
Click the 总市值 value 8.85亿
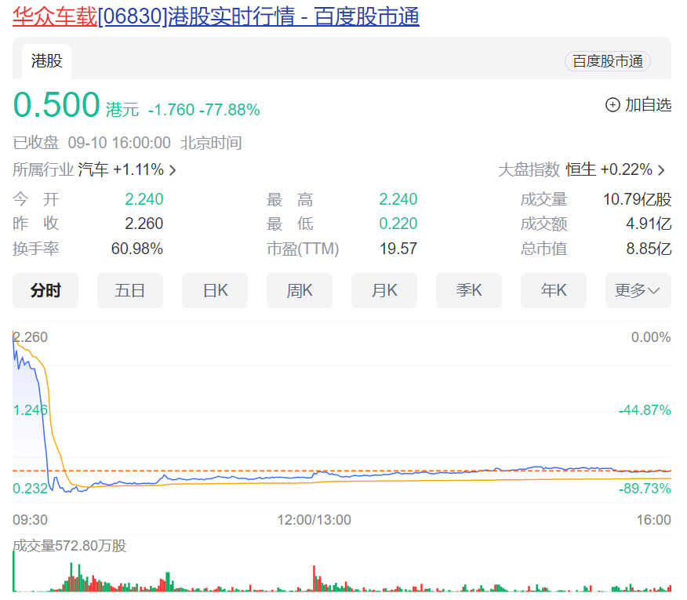[x=649, y=249]
